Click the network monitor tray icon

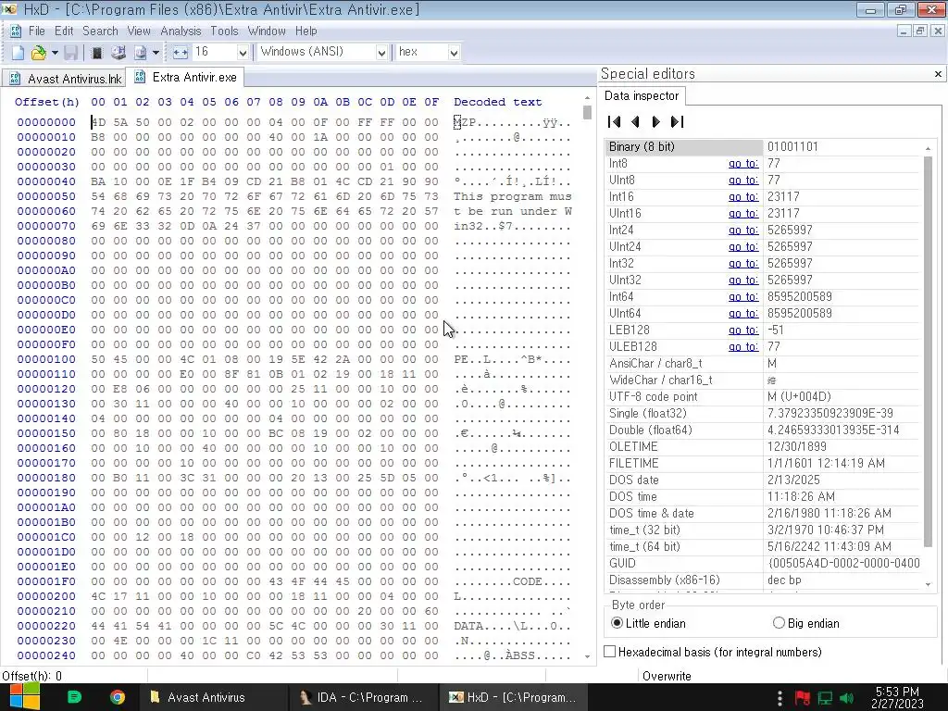(x=825, y=698)
